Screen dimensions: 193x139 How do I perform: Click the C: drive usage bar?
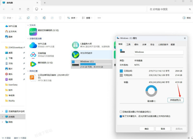pyautogui.click(x=96, y=64)
